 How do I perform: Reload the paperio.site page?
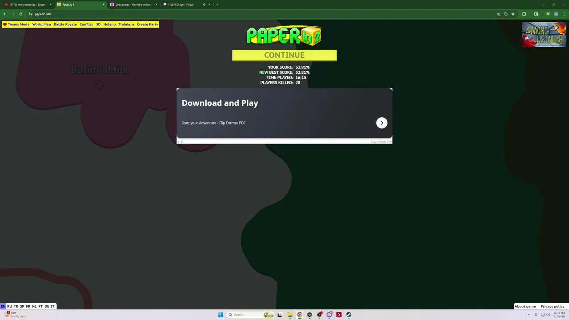20,14
